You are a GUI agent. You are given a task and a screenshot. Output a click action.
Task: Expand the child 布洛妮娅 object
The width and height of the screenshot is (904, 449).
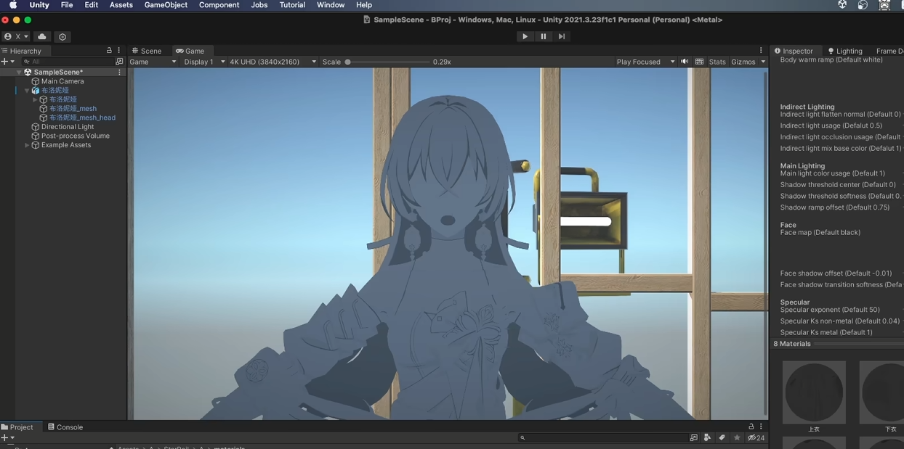point(35,99)
